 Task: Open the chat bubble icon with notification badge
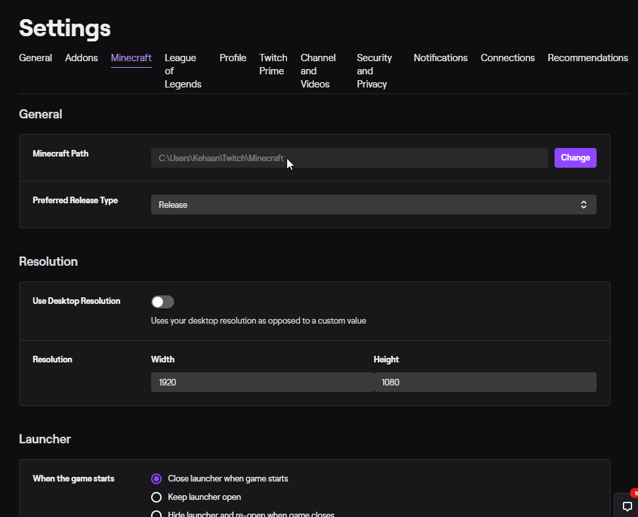click(627, 506)
